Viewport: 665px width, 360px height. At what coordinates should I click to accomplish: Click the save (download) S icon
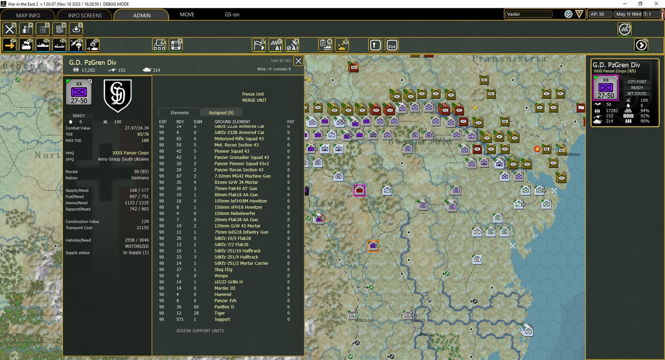[76, 29]
